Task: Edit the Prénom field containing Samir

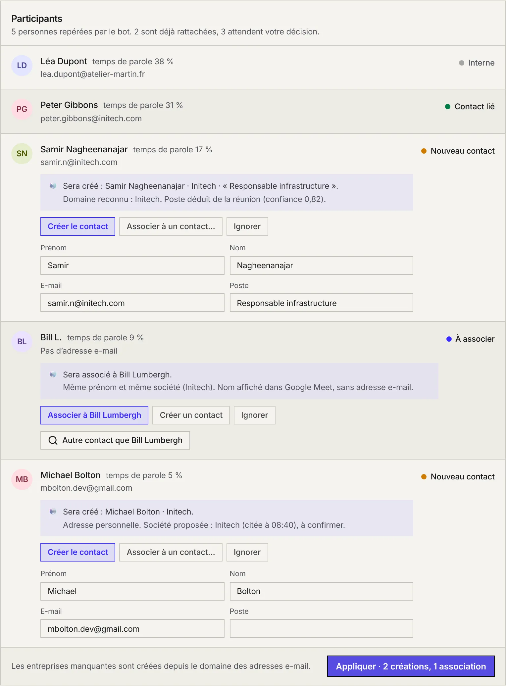Action: pos(132,266)
